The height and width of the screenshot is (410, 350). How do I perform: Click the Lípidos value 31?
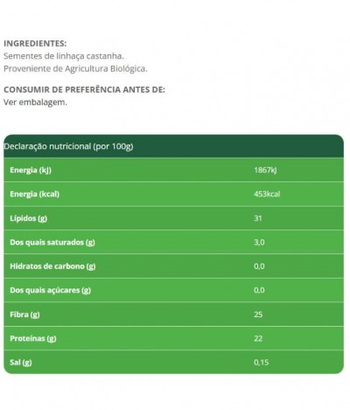tap(258, 218)
